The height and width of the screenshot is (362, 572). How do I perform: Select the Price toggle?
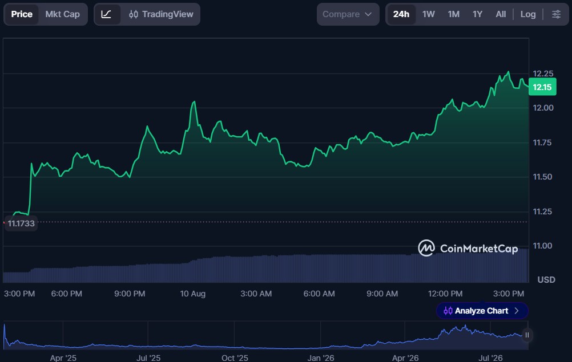pyautogui.click(x=22, y=14)
